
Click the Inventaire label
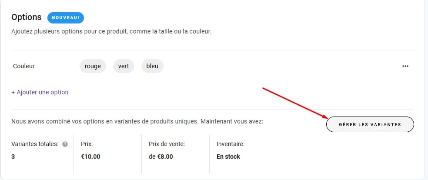tap(231, 144)
